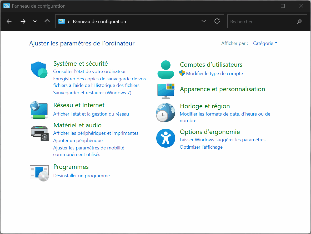The height and width of the screenshot is (234, 311).
Task: Open Comptes d'utilisateurs category
Action: (x=211, y=65)
